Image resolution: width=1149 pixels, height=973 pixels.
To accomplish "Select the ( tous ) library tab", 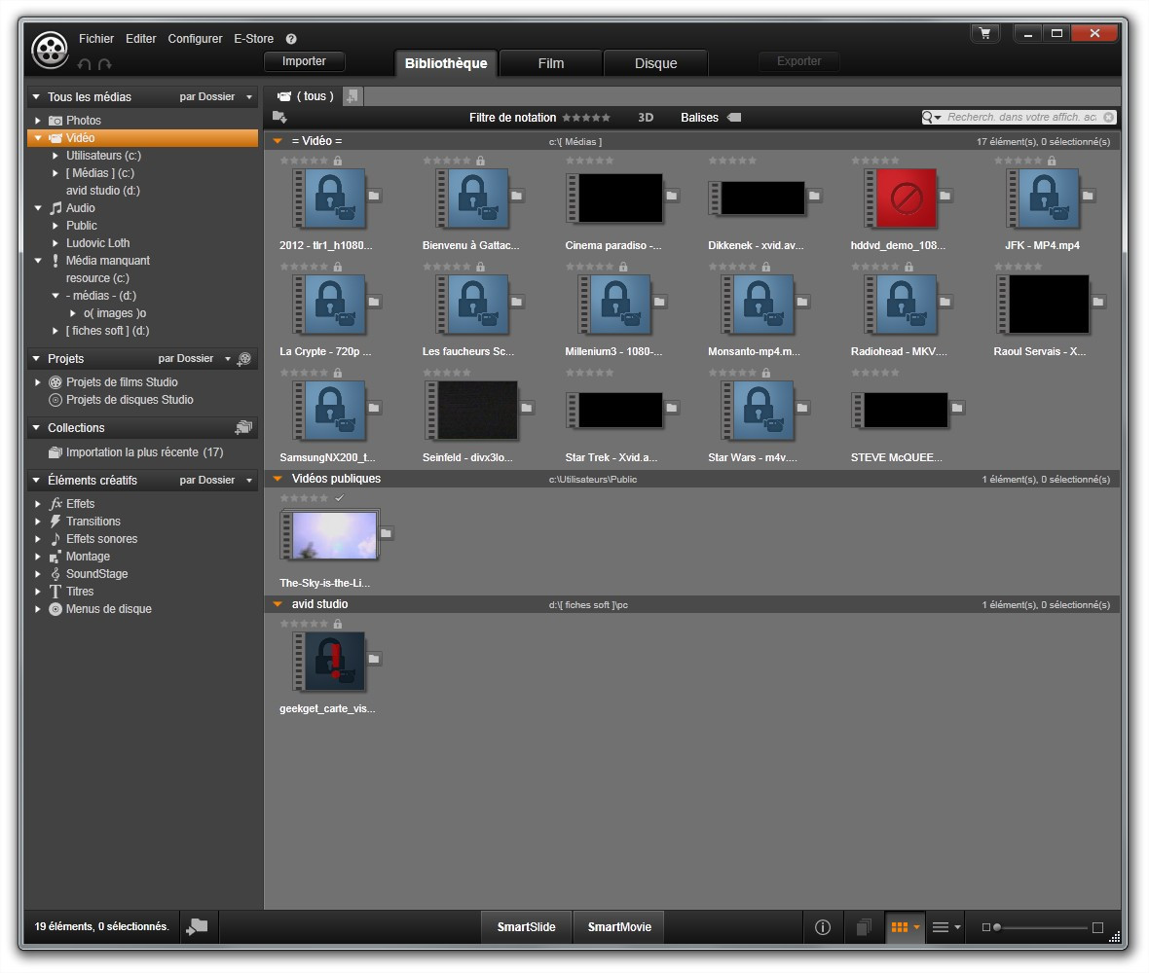I will click(x=306, y=96).
